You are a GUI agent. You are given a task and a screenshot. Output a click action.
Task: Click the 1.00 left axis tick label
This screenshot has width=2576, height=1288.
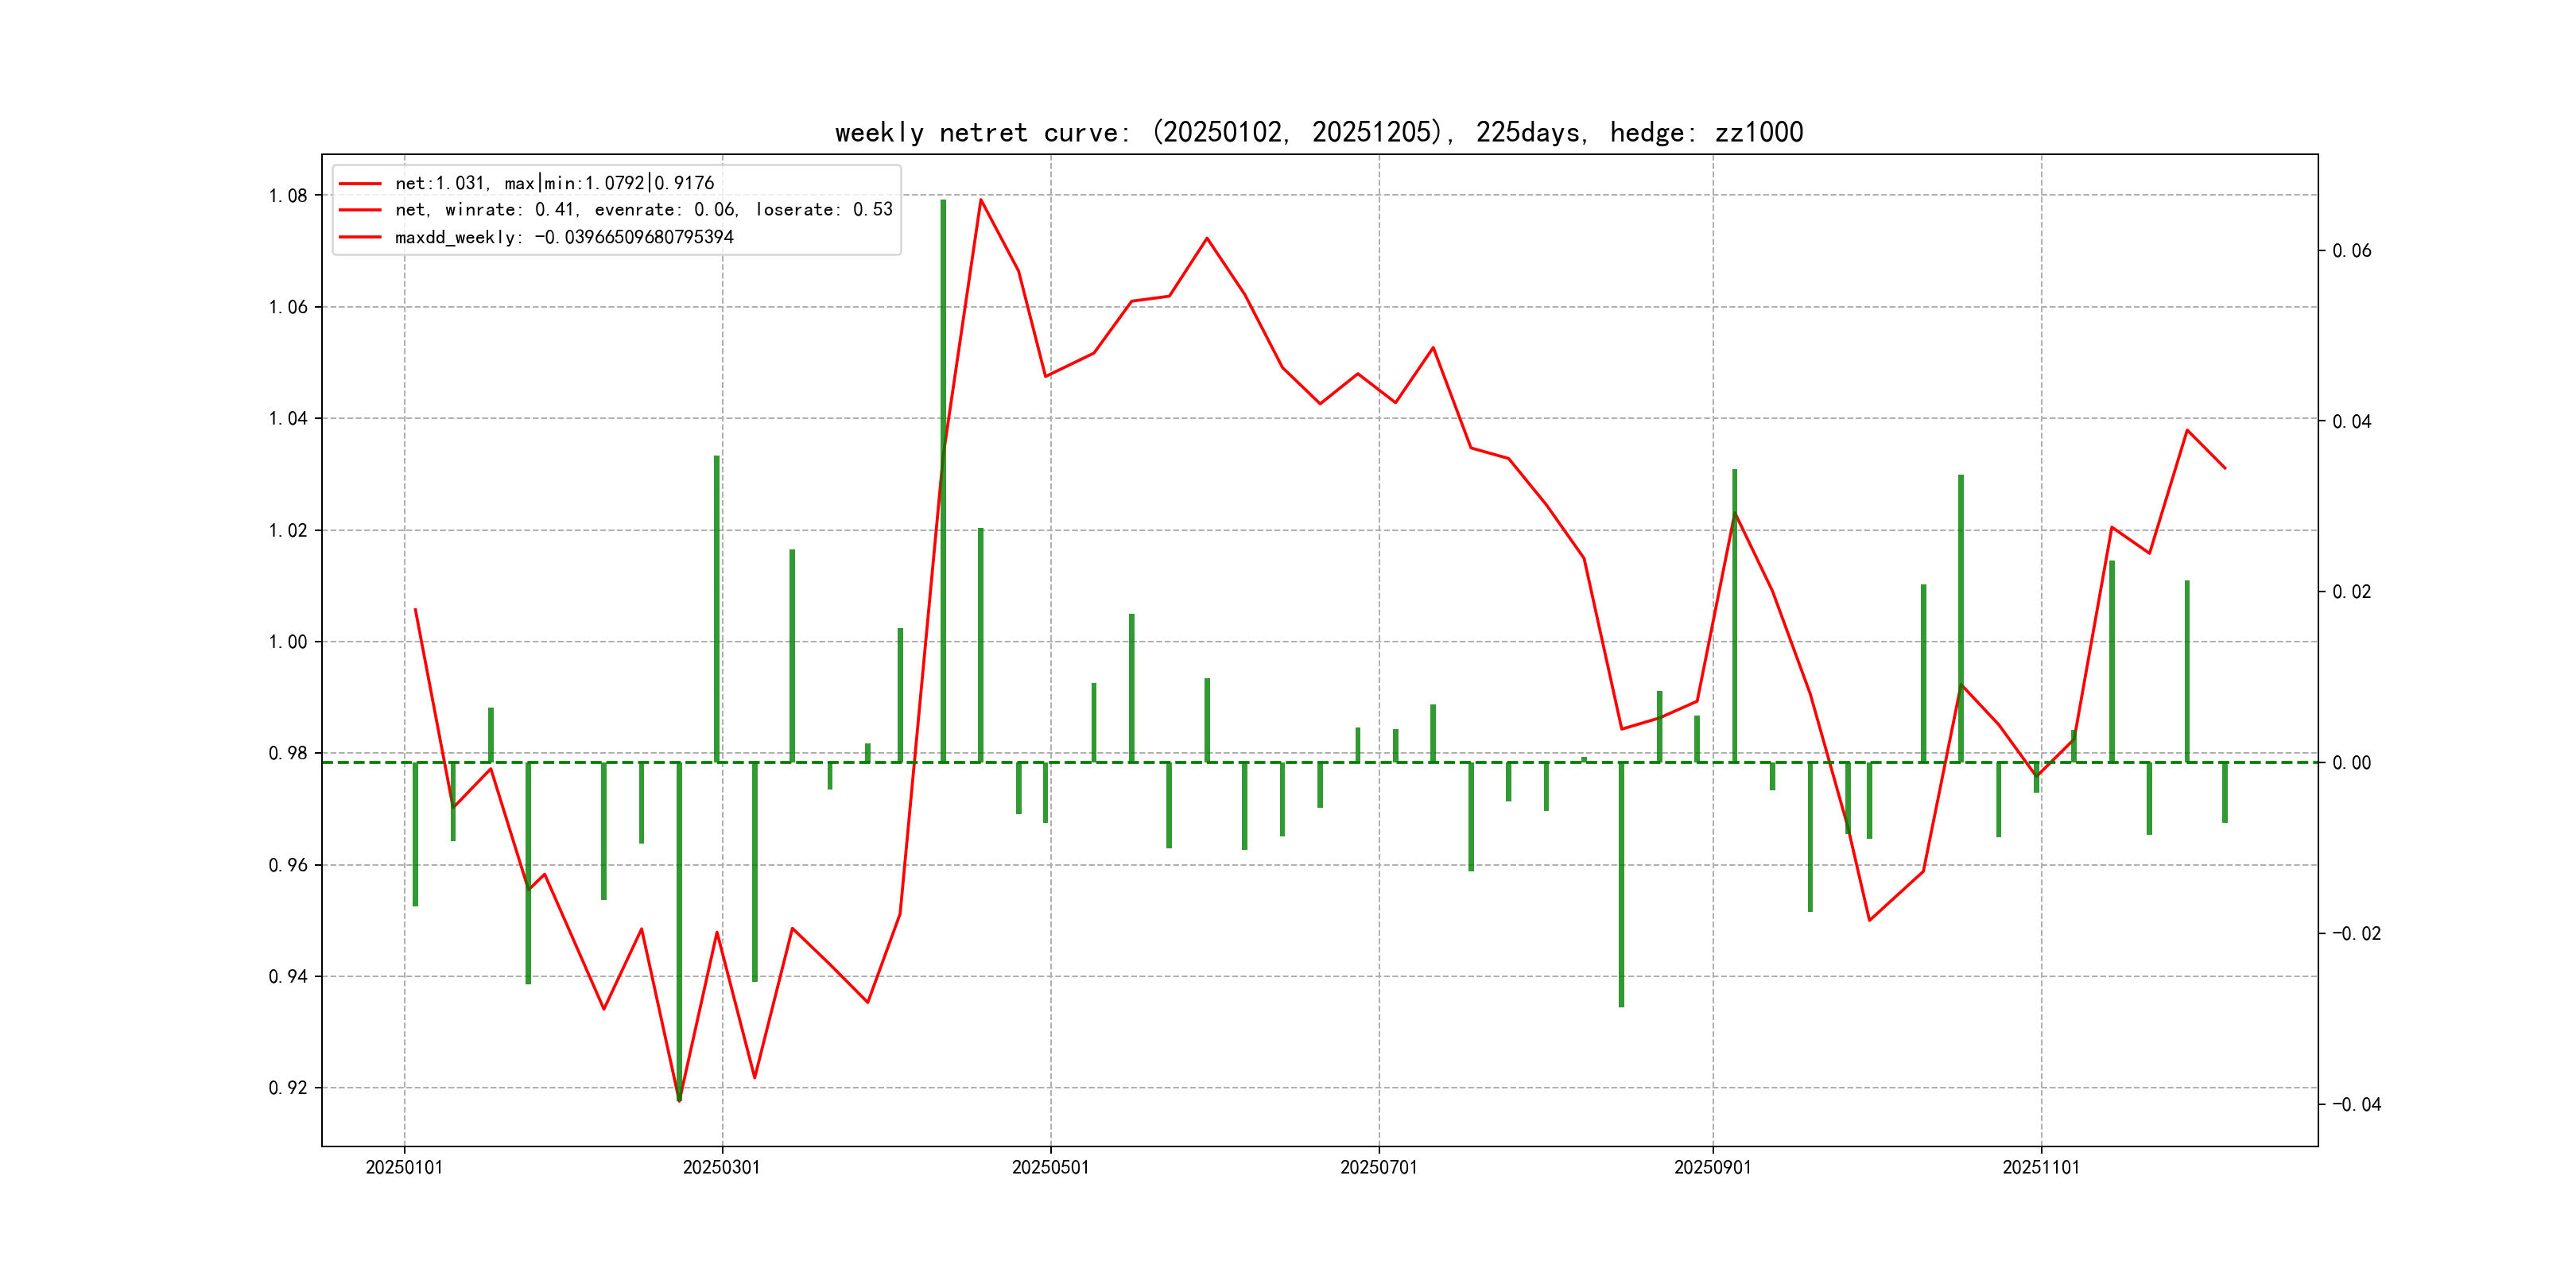pos(288,642)
